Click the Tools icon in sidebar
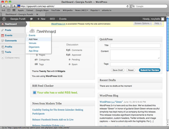Screen dimensions: 169x129 3,52
